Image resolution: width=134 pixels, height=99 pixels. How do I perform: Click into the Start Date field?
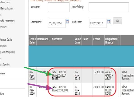(57, 23)
